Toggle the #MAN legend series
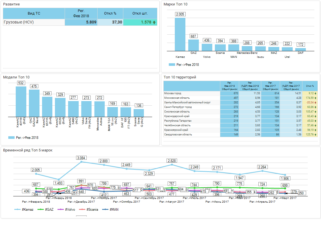This screenshot has width=321, height=227. [110, 210]
